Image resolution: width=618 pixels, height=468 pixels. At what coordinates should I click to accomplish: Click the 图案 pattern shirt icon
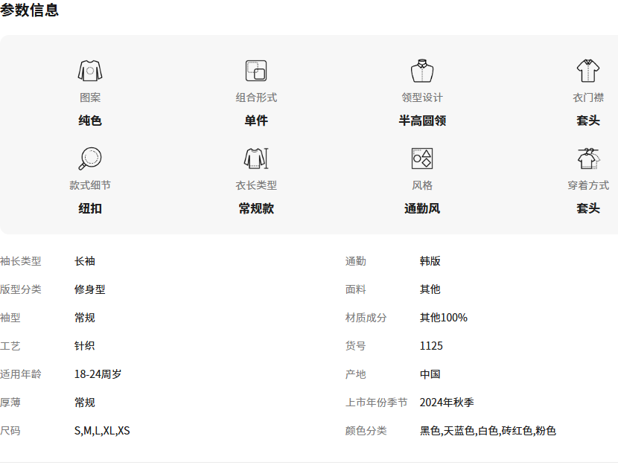tap(90, 71)
